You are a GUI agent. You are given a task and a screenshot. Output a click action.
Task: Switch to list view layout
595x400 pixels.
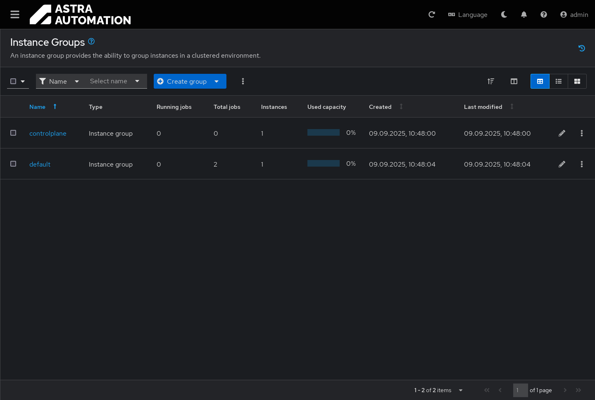point(559,81)
